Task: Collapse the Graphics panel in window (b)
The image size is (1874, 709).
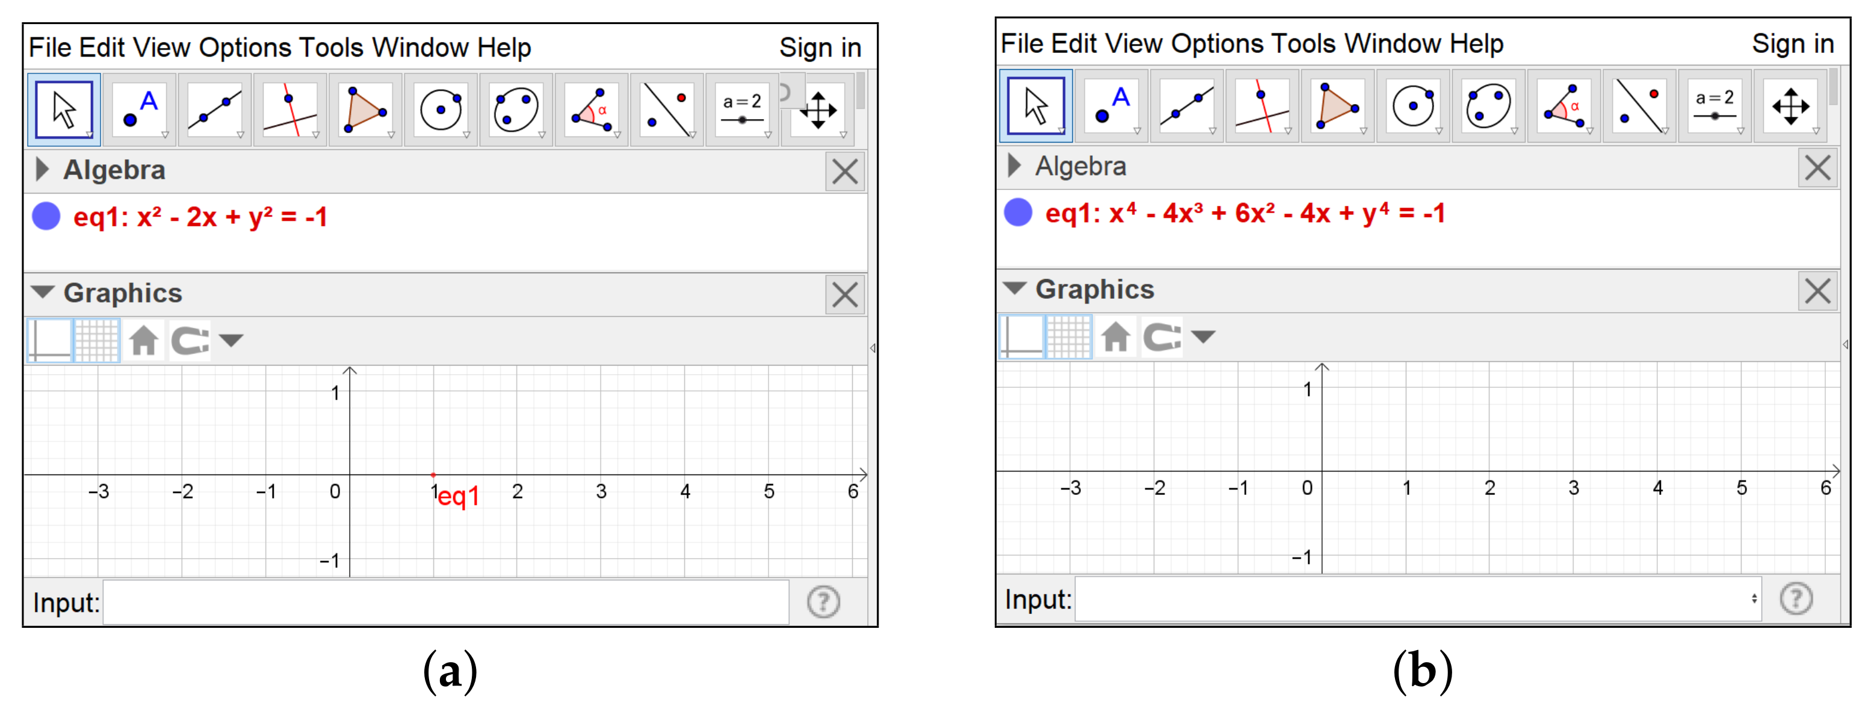Action: point(1015,289)
